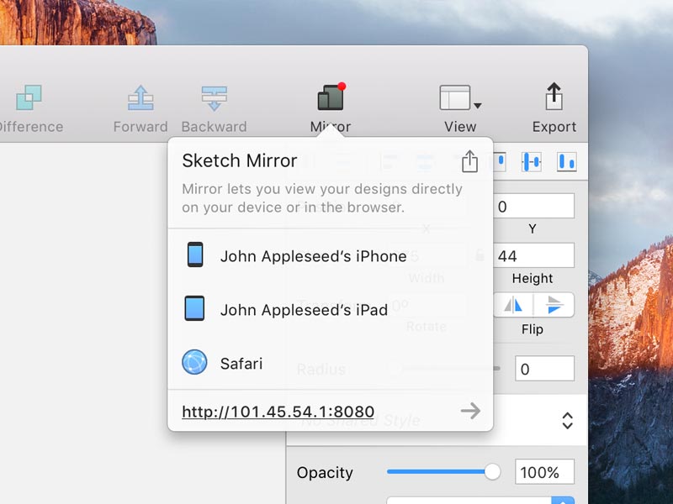Click the Opacity slider

point(444,472)
